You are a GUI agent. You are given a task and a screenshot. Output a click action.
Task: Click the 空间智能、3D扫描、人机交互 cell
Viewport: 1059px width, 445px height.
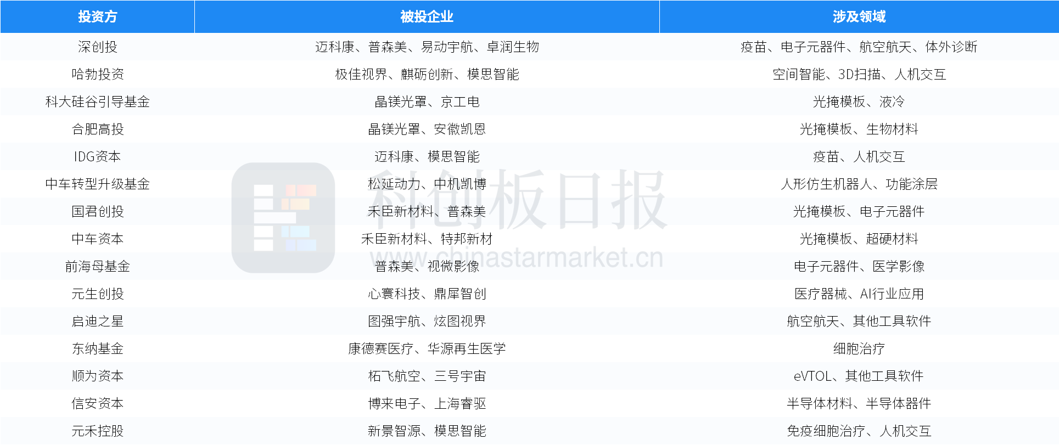tap(859, 75)
